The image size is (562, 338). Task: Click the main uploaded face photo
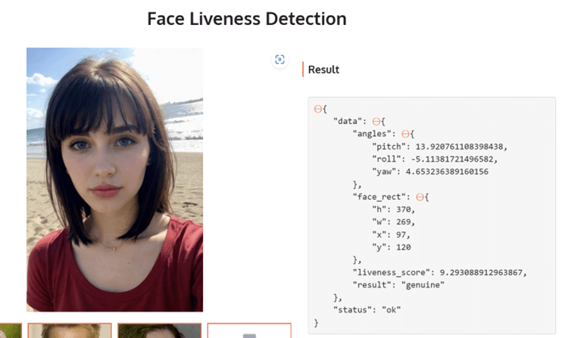tap(114, 179)
